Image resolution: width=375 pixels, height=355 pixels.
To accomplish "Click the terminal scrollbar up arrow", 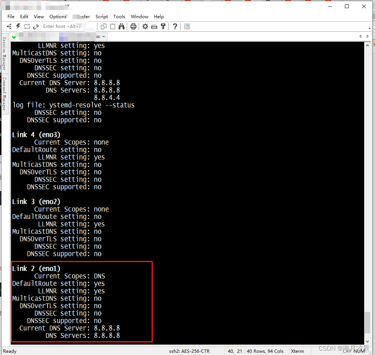I will click(367, 45).
